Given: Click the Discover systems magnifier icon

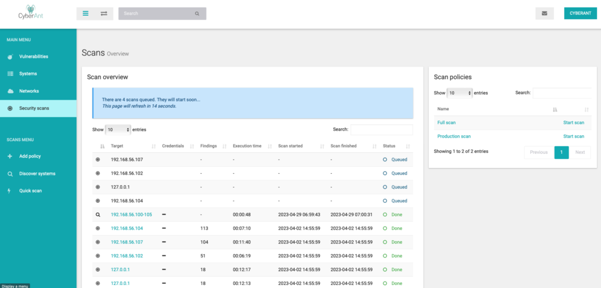Looking at the screenshot, I should pyautogui.click(x=10, y=174).
